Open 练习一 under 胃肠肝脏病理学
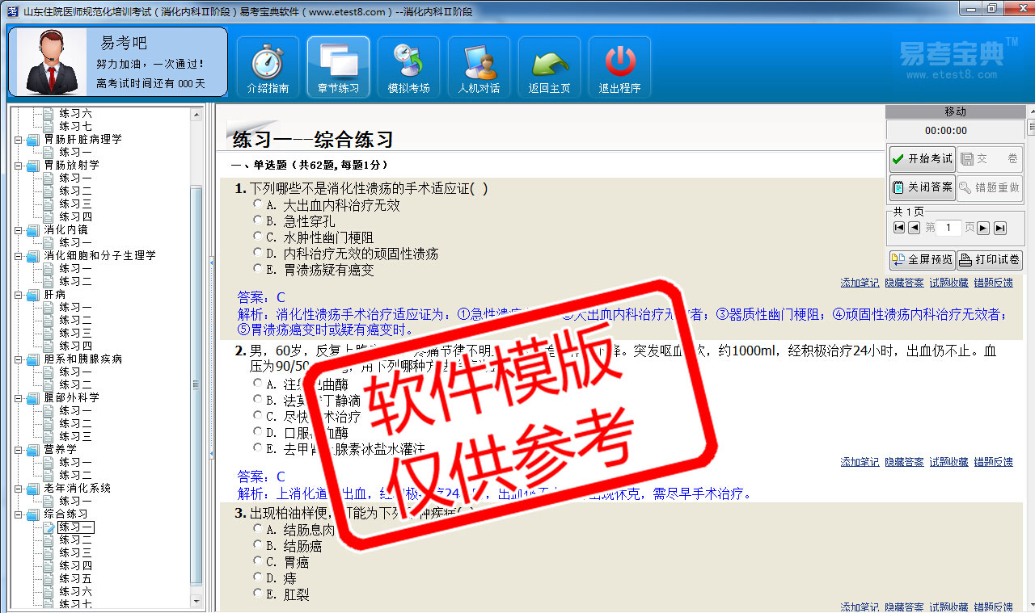The width and height of the screenshot is (1035, 613). click(75, 152)
